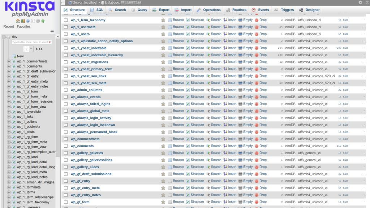
Task: Click the navigation panel settings gear icon
Action: click(38, 21)
